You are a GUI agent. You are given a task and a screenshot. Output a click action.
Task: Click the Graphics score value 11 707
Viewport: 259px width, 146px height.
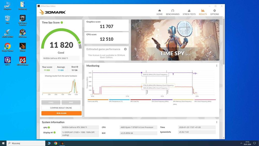[x=106, y=26]
